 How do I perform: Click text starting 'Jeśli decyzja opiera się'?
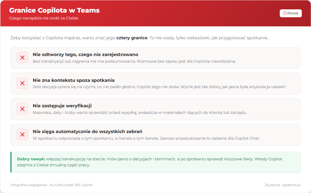click(x=159, y=87)
